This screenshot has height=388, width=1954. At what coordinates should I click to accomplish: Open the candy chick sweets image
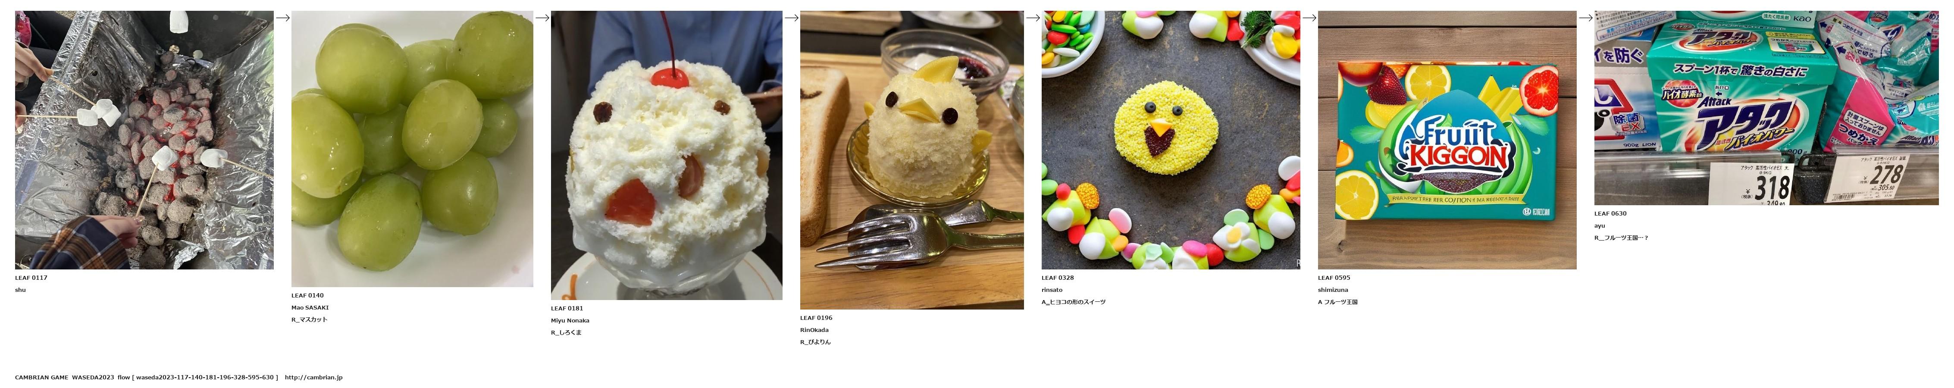pos(1171,140)
